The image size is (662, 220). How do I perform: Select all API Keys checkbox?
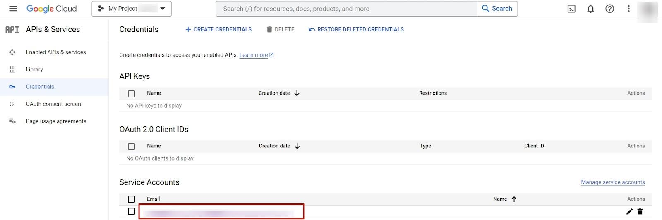tap(132, 94)
